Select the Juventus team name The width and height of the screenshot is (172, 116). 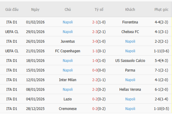click(68, 41)
